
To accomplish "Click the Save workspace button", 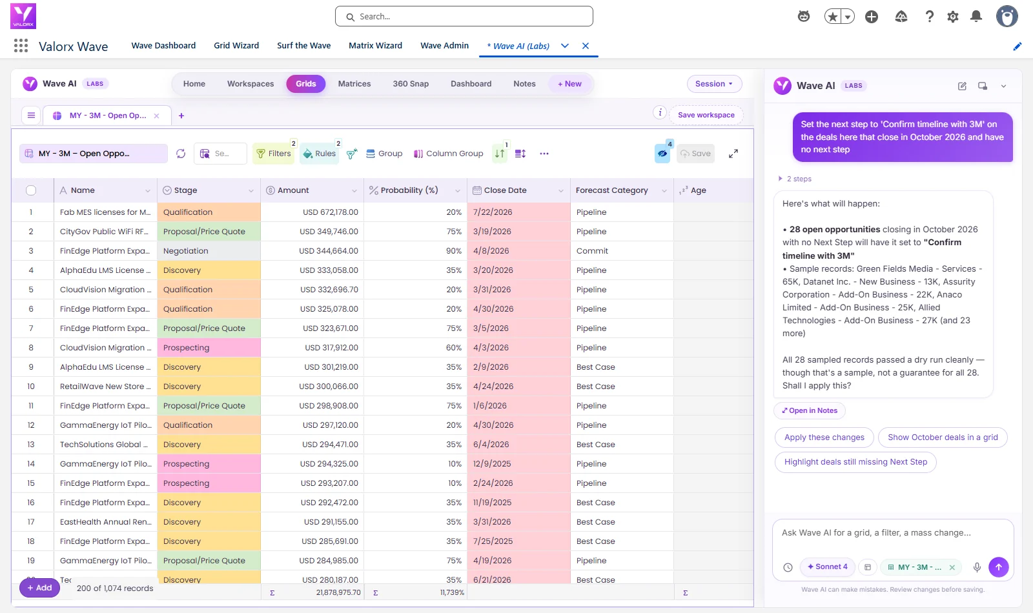I will click(706, 115).
